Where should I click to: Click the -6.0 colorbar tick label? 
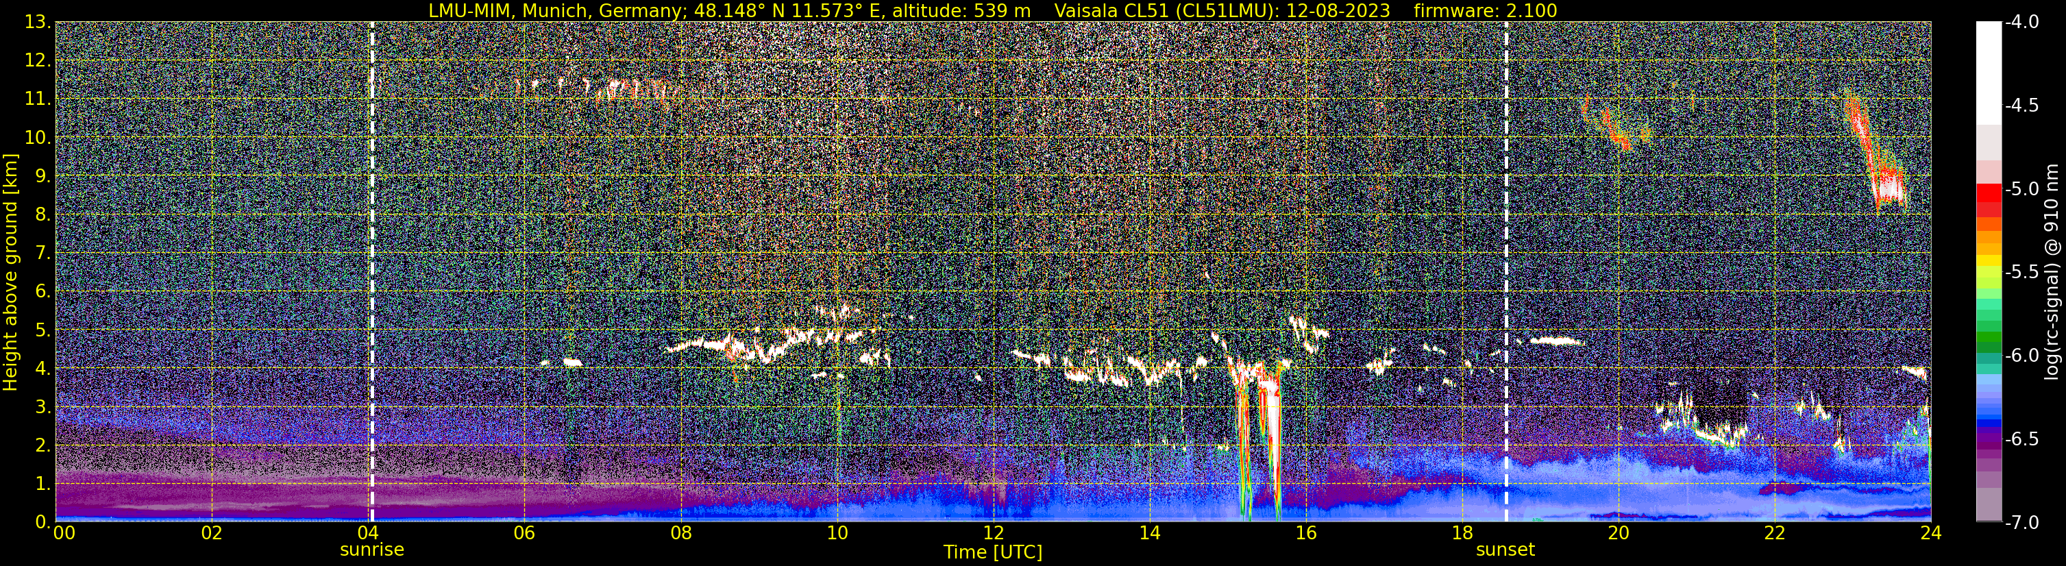point(2022,356)
